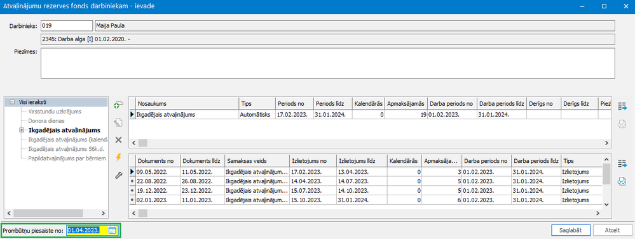
Task: Click the Derīgs no column header
Action: pos(544,104)
